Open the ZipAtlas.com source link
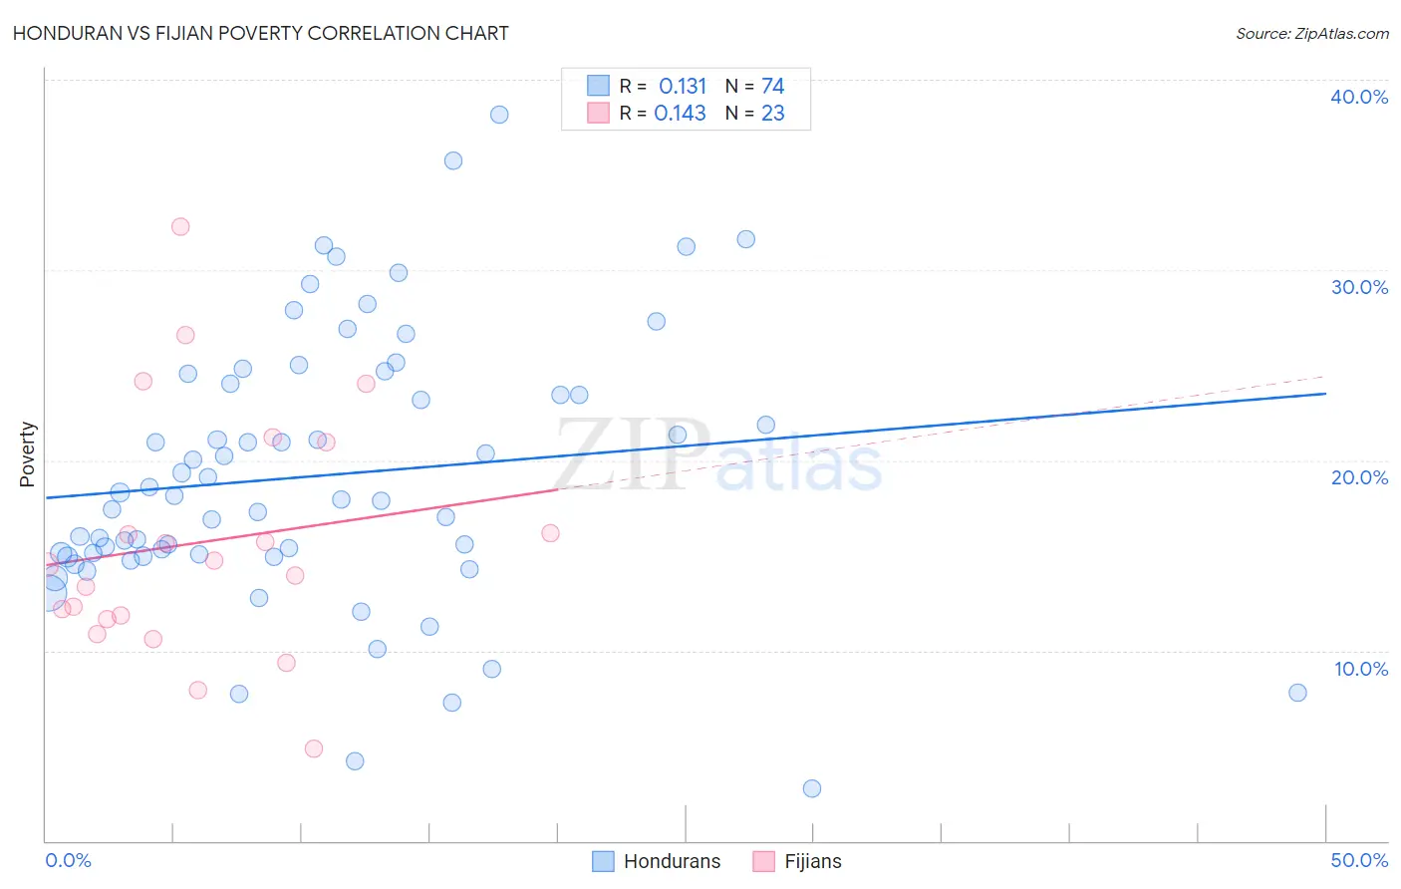This screenshot has height=889, width=1401. coord(1312,34)
